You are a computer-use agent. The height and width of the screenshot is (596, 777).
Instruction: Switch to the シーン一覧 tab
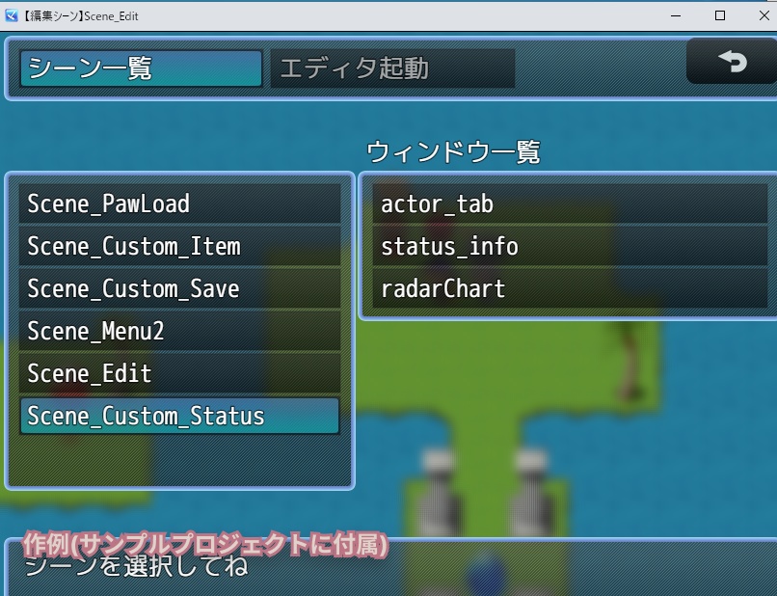(x=139, y=68)
